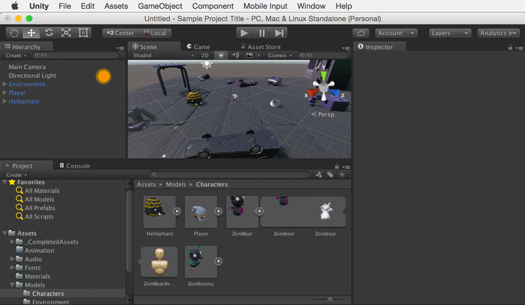525x305 pixels.
Task: Expand the Environment hierarchy object
Action: click(x=5, y=84)
